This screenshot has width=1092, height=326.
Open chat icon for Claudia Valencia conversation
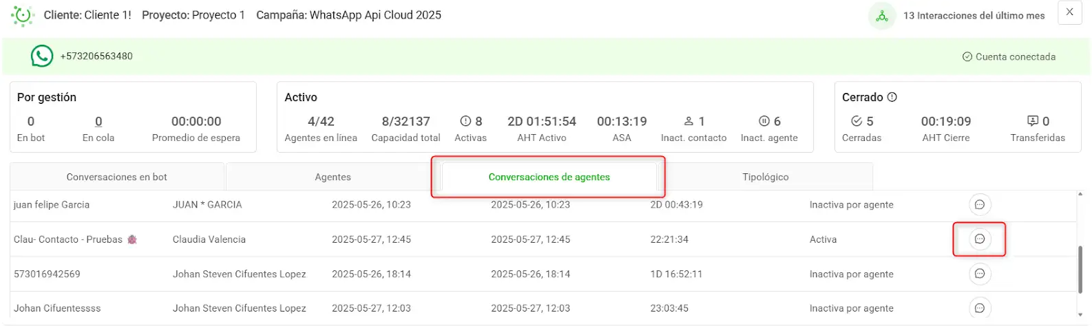click(x=979, y=239)
